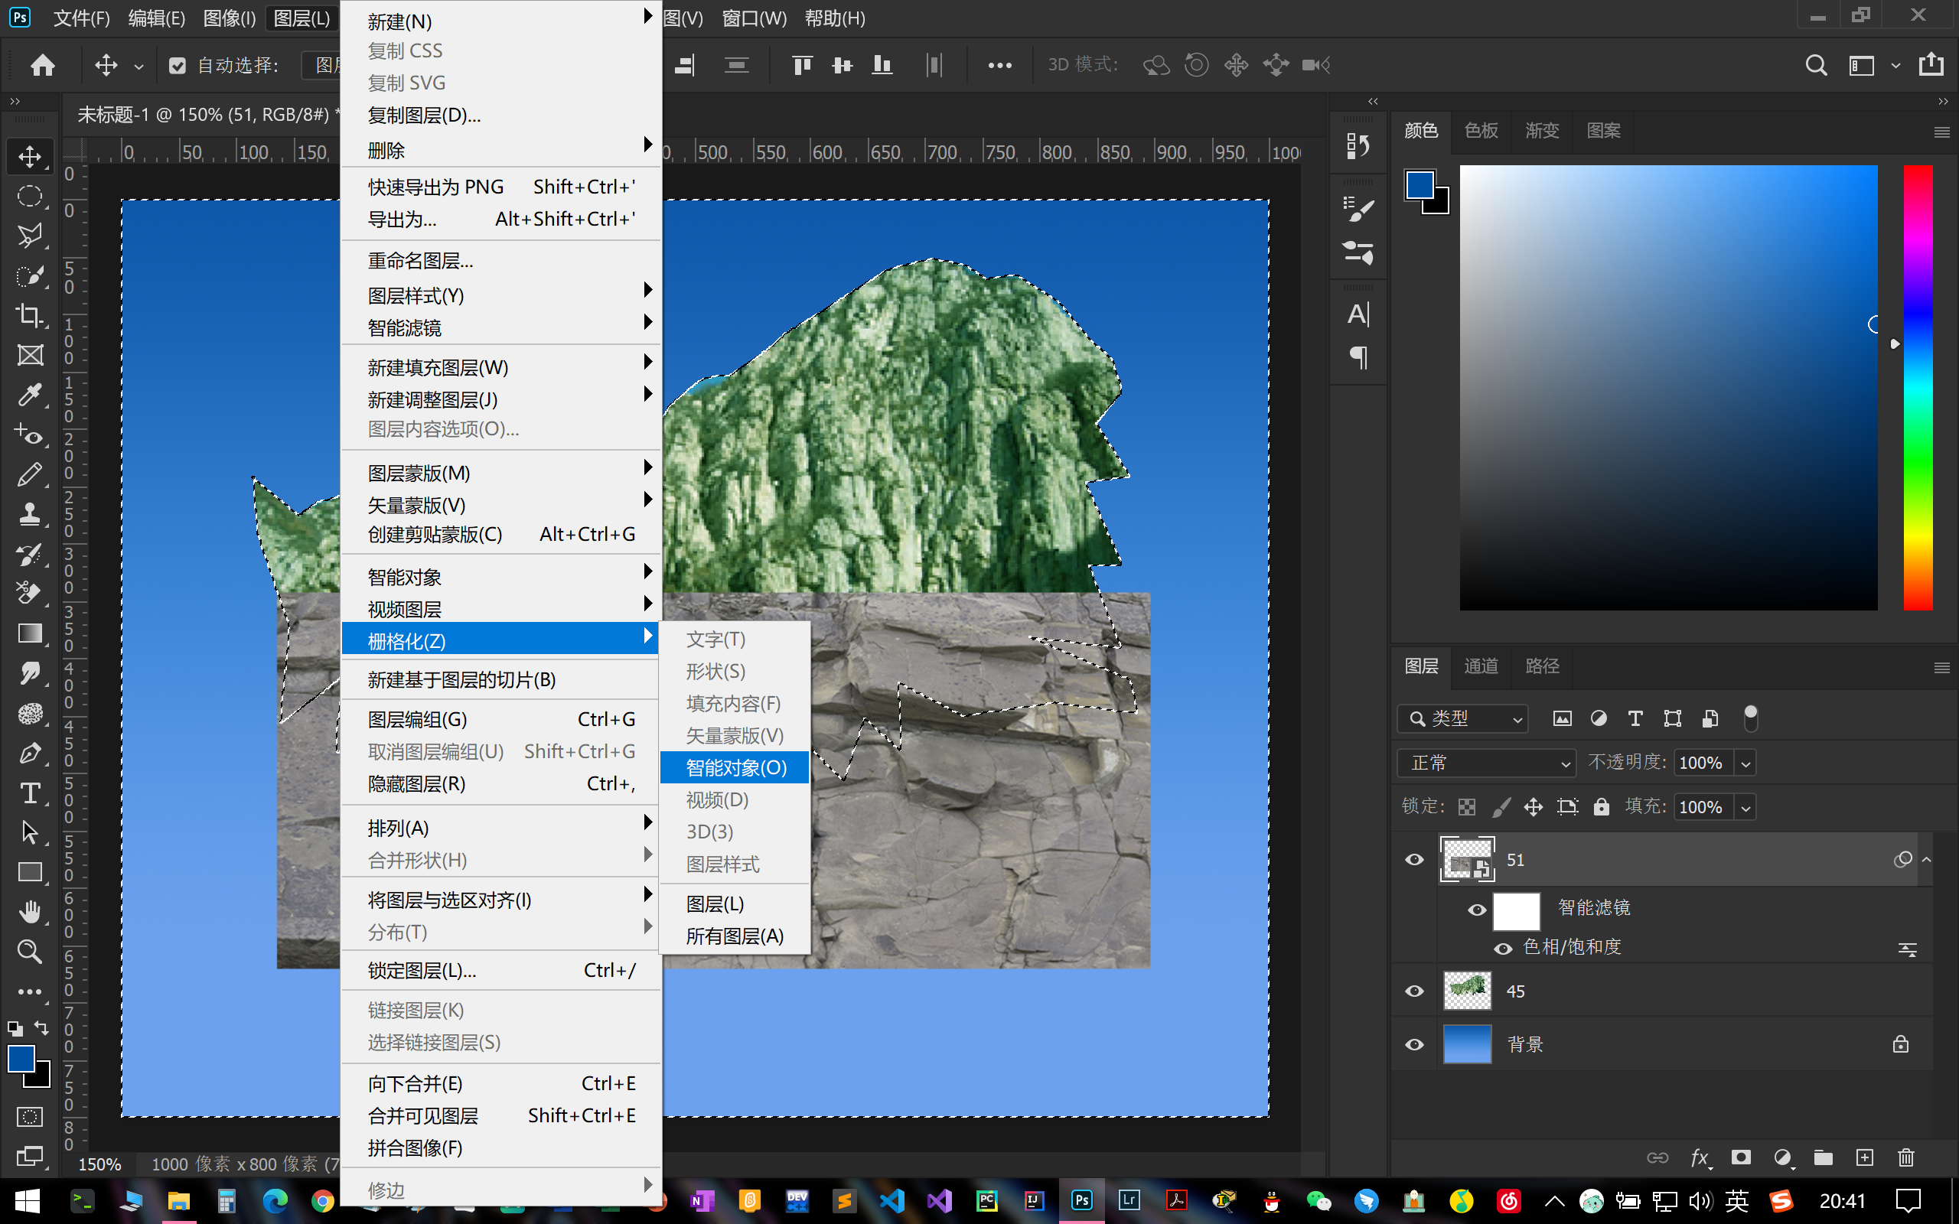This screenshot has height=1224, width=1959.
Task: Open the Character panel icon
Action: [x=1358, y=314]
